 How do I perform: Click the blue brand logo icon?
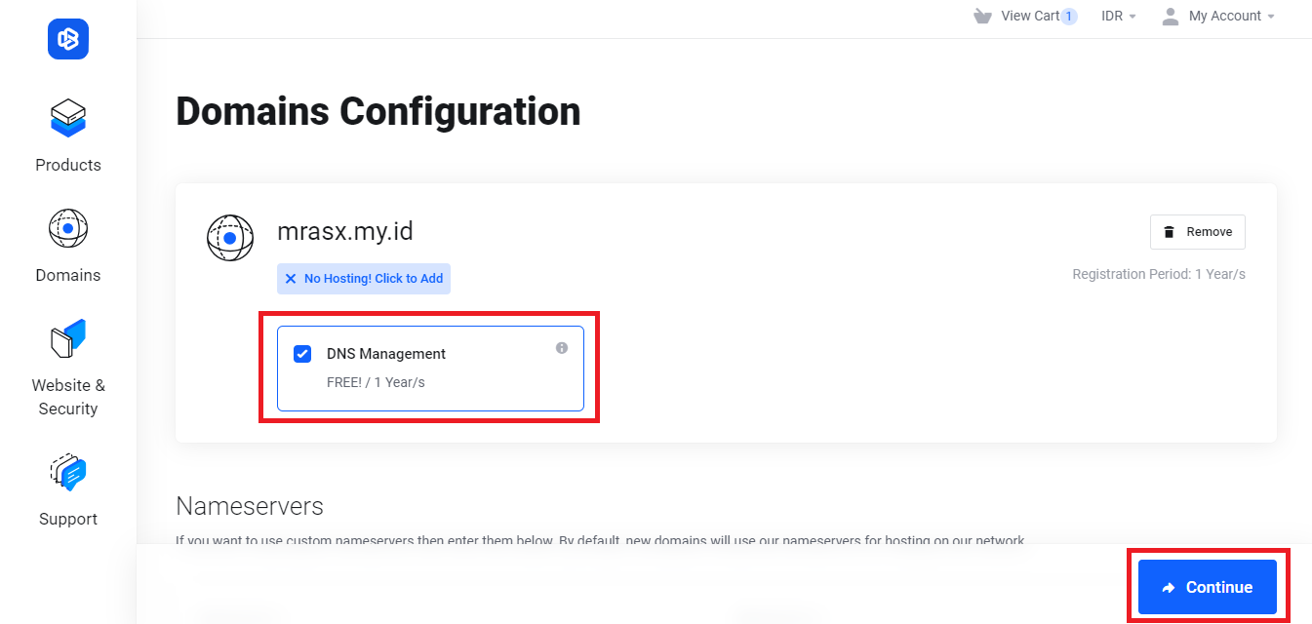(x=68, y=39)
